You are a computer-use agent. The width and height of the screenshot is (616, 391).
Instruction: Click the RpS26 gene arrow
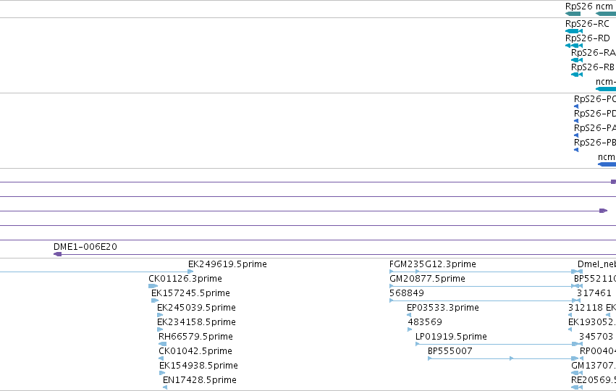pyautogui.click(x=573, y=14)
